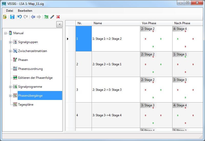The image size is (205, 141).
Task: Select Tagespläne in the navigation tree
Action: 26,105
